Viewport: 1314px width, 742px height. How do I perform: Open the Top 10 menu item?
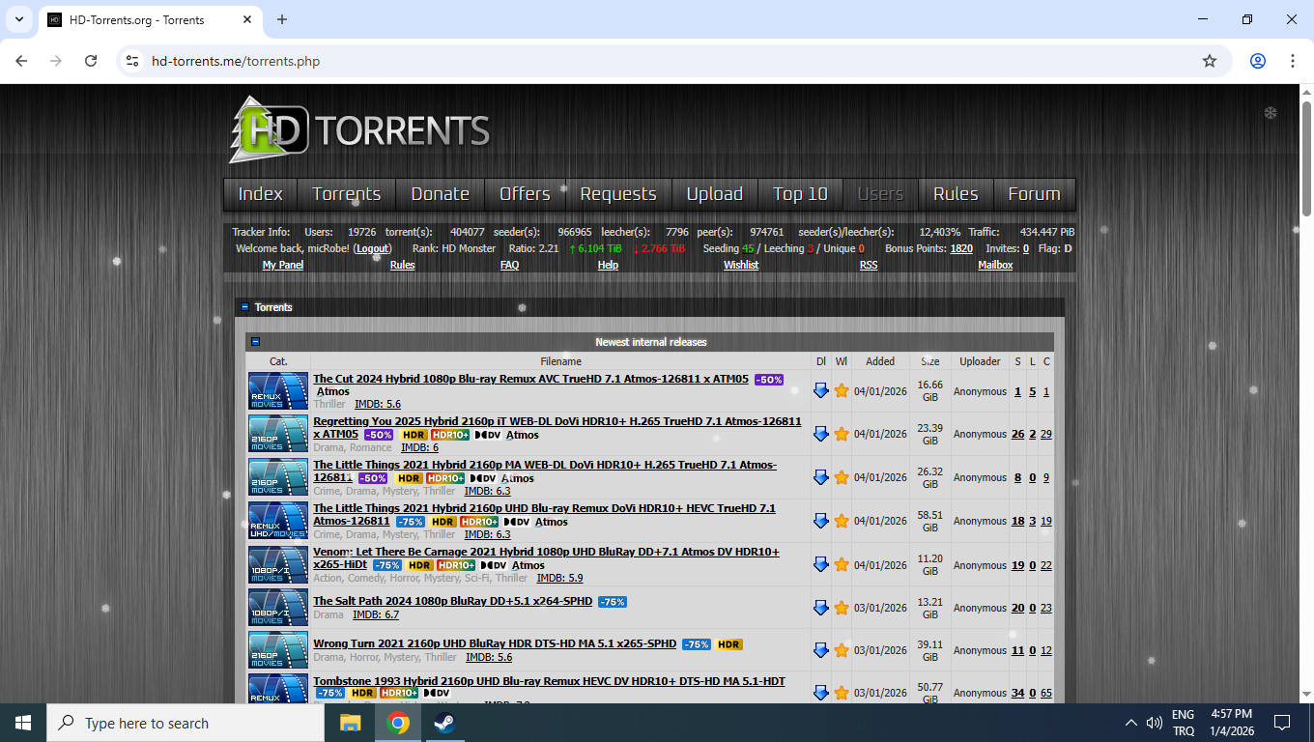pos(801,194)
